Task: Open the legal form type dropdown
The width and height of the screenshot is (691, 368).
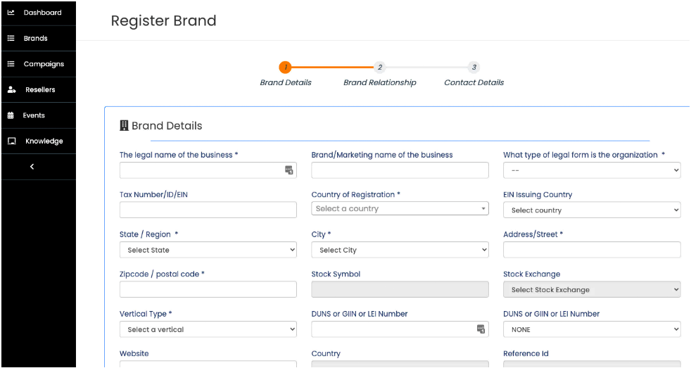Action: point(592,170)
